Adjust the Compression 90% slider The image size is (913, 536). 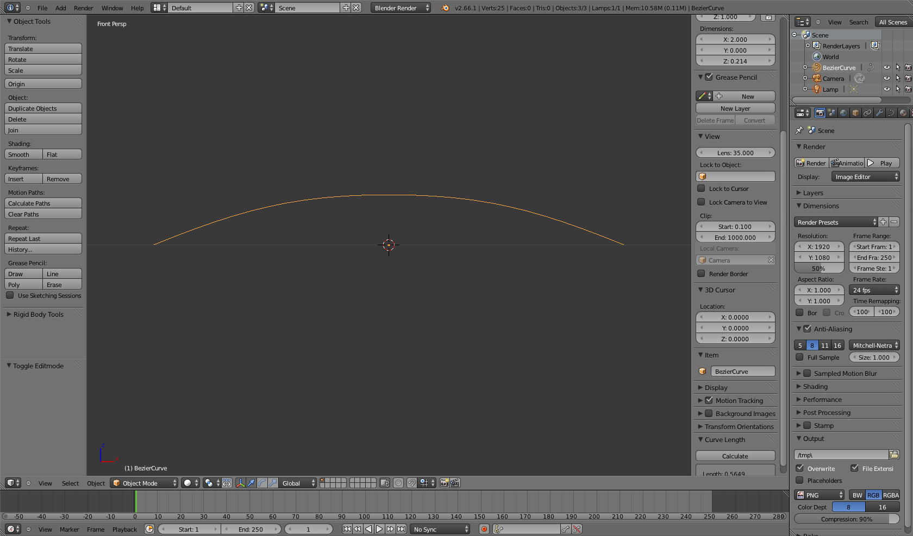click(x=847, y=519)
